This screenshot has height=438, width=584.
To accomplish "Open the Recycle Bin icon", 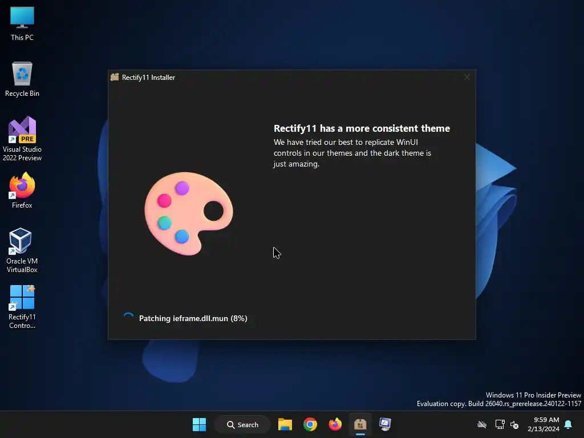I will [22, 79].
